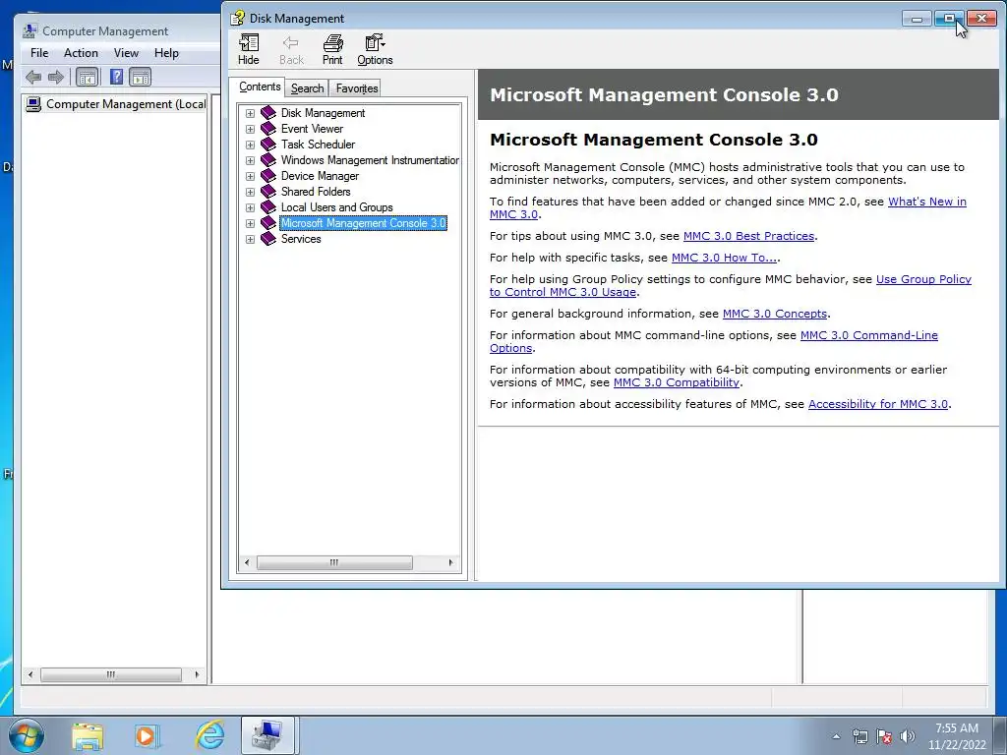Open the Accessibility for MMC 3.0 link
The image size is (1007, 755).
[x=878, y=404]
